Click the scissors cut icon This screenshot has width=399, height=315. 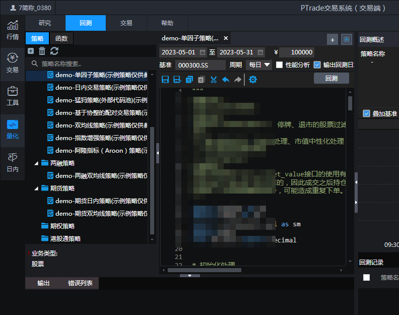[214, 79]
